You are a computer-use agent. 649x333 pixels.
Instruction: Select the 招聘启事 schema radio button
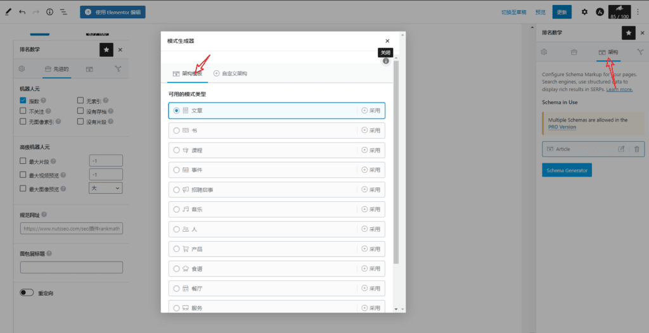pyautogui.click(x=177, y=189)
